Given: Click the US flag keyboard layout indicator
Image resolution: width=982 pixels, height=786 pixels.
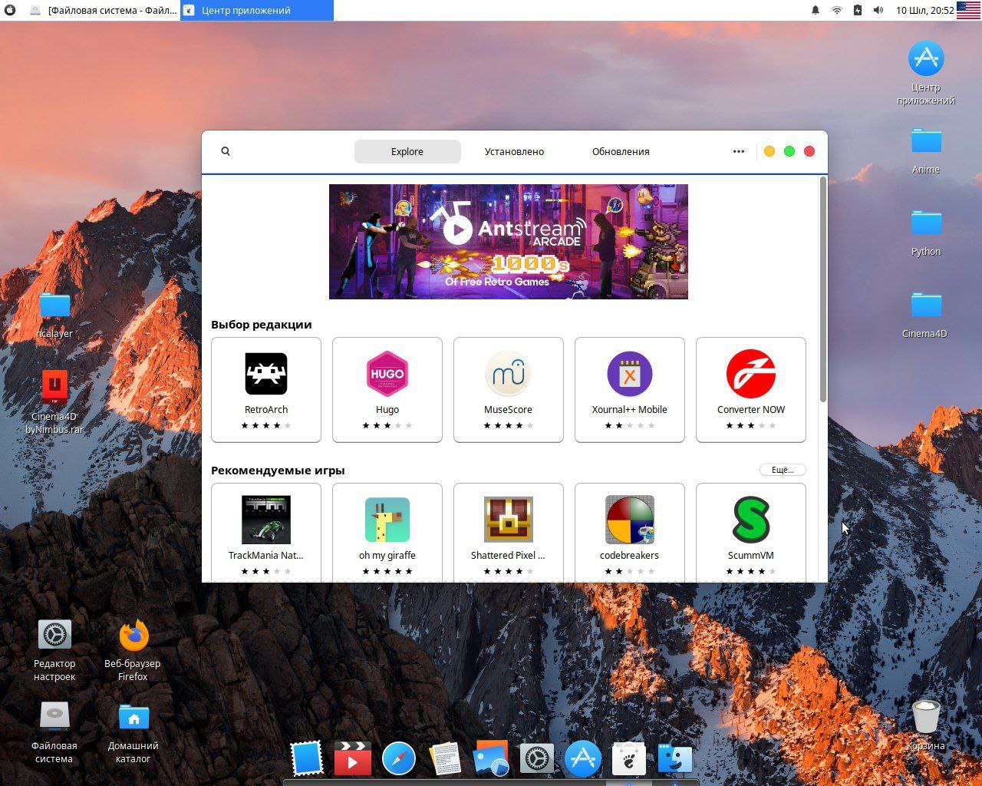Looking at the screenshot, I should pyautogui.click(x=969, y=10).
